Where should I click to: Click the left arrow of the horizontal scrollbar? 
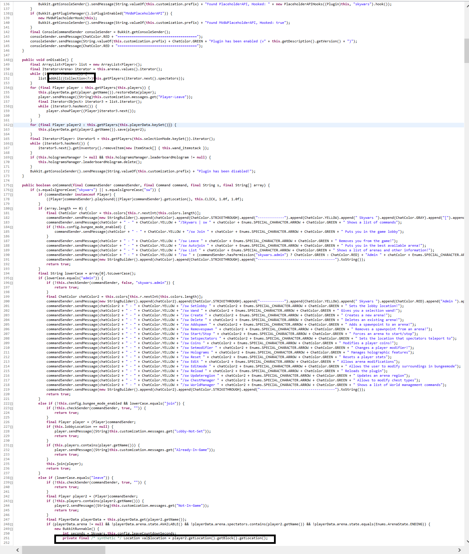pyautogui.click(x=17, y=550)
